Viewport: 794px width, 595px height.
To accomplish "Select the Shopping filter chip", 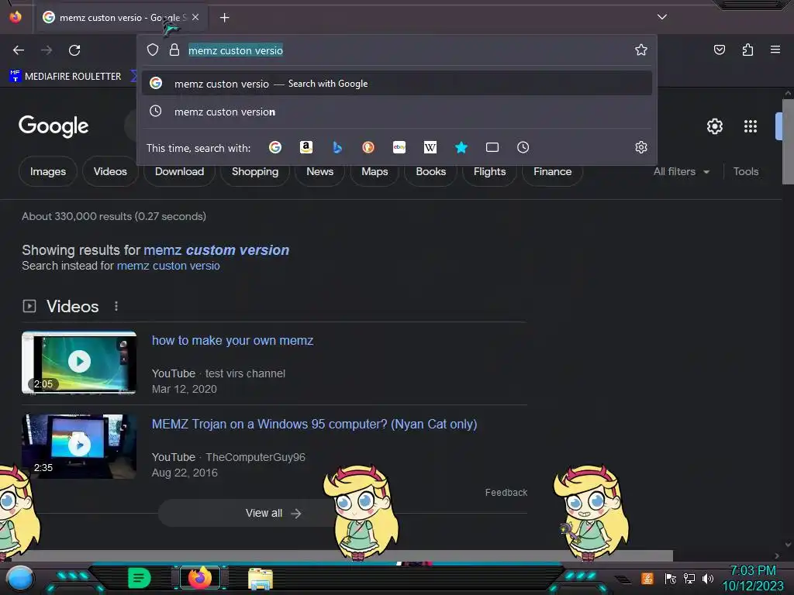I will click(x=254, y=171).
